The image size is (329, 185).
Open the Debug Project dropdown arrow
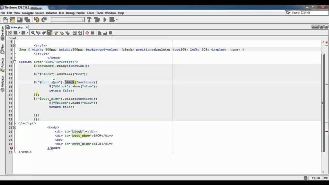tap(117, 20)
